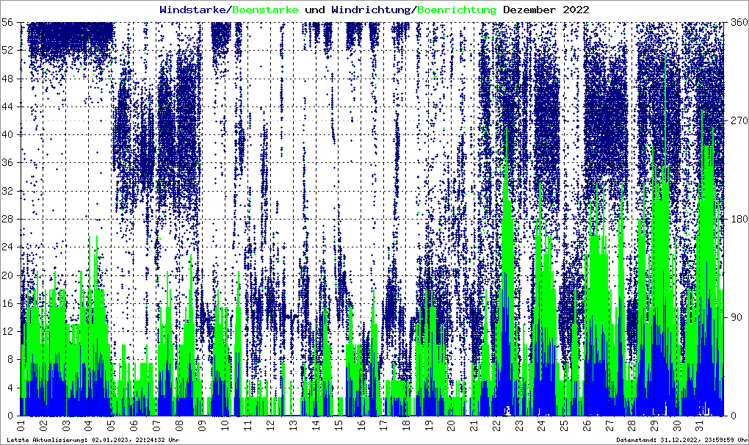Select day 31 on the x-axis
This screenshot has height=445, width=749.
[x=700, y=425]
